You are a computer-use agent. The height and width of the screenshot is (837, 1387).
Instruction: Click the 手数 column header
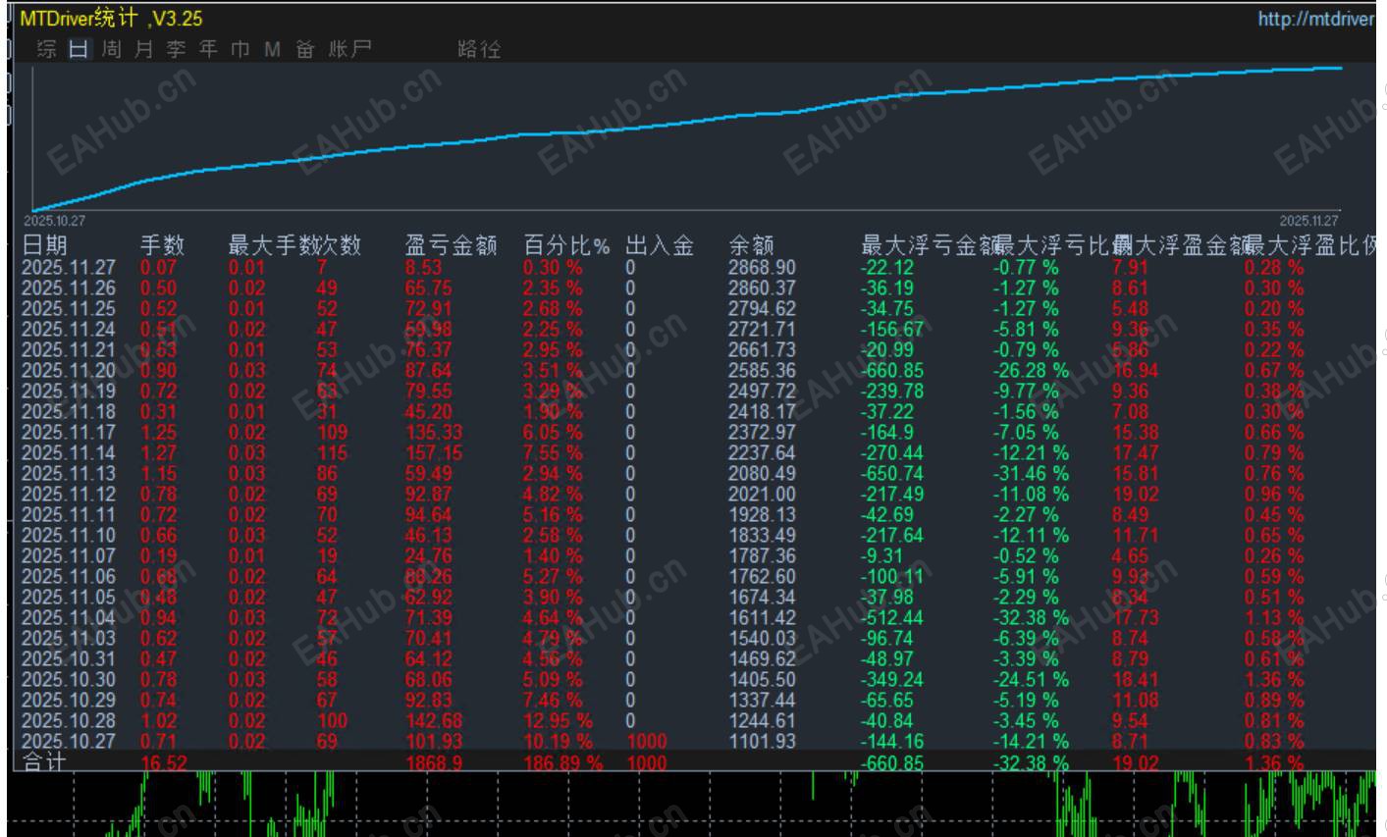pyautogui.click(x=162, y=245)
